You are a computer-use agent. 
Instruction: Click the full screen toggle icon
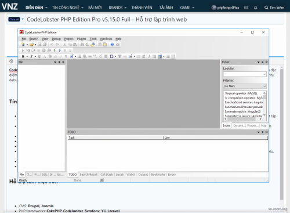[118, 45]
